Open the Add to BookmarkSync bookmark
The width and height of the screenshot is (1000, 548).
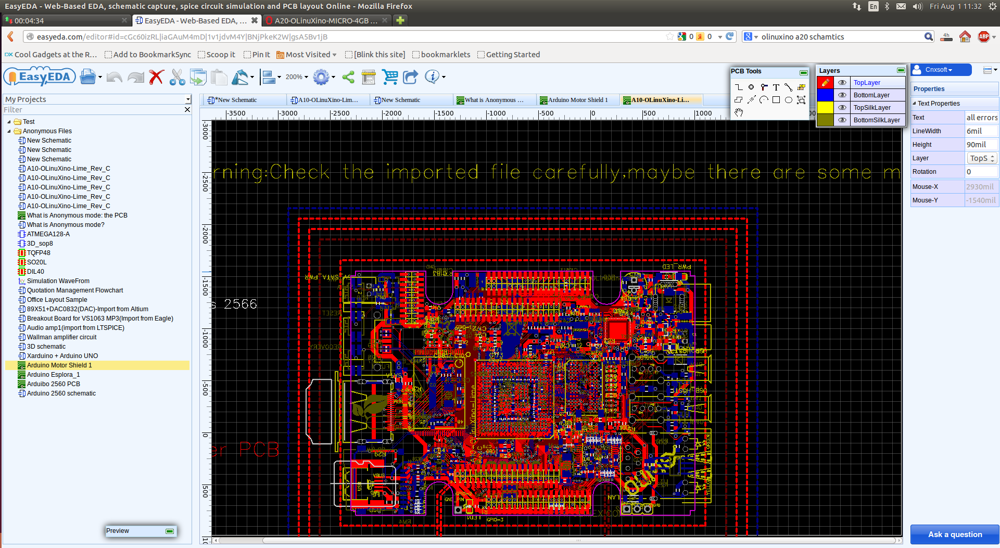point(147,55)
